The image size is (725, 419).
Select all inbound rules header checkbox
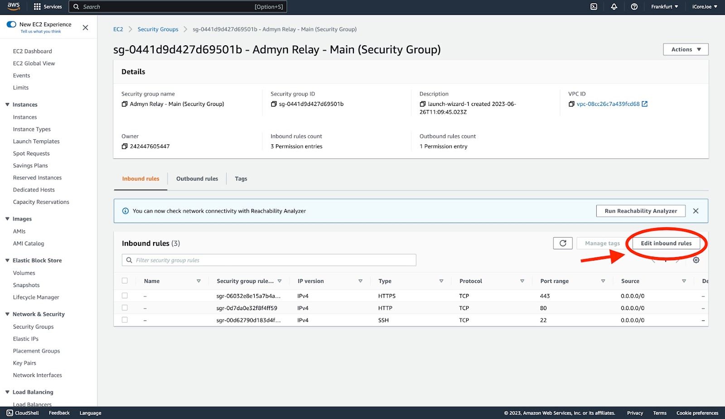click(x=125, y=281)
